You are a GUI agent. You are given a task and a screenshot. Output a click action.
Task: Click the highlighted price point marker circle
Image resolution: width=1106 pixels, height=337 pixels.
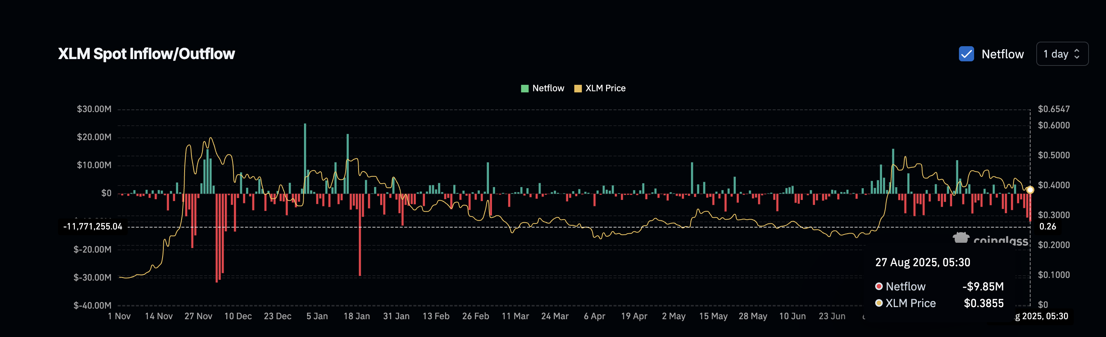point(1029,190)
